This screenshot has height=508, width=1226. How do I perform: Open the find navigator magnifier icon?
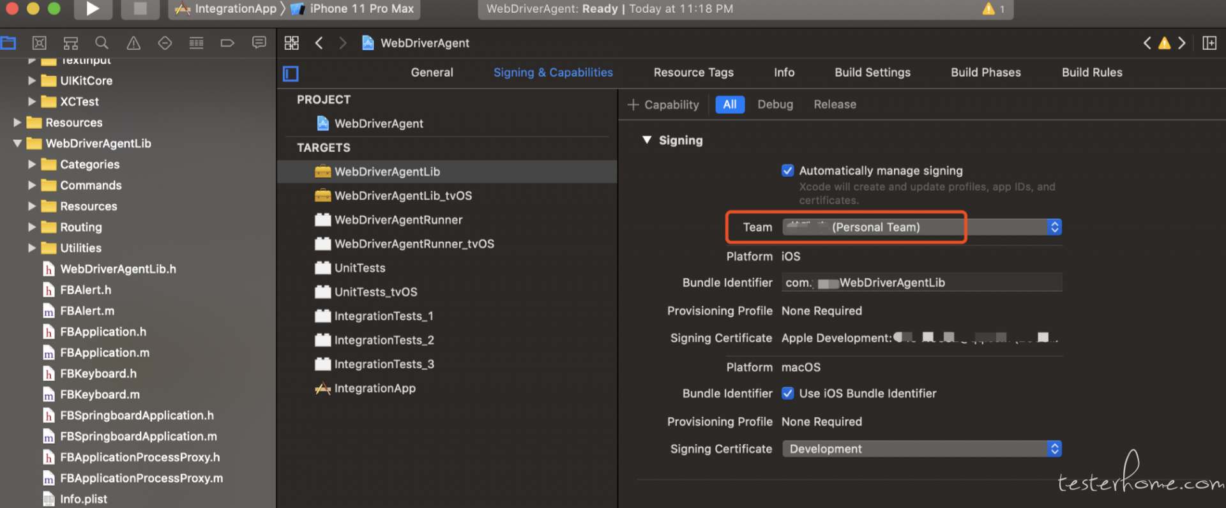102,43
